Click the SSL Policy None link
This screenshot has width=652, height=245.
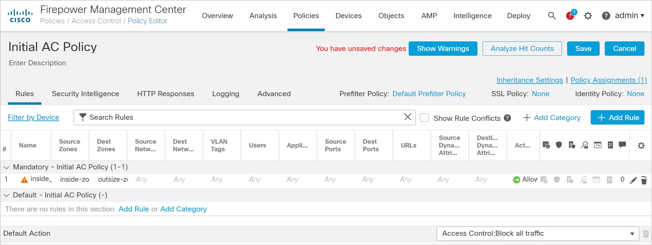pyautogui.click(x=540, y=94)
